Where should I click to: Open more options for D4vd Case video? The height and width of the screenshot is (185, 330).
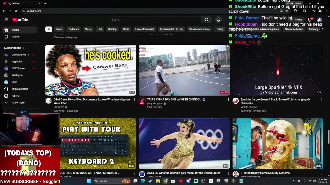pyautogui.click(x=135, y=100)
